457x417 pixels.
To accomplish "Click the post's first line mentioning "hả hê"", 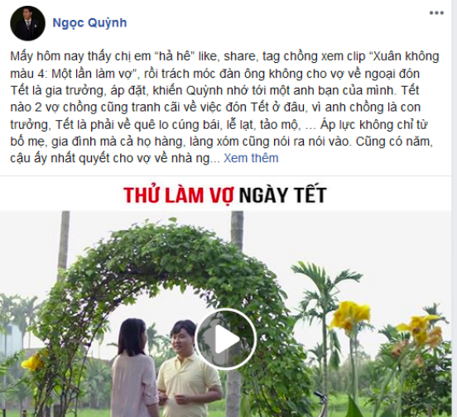I will (x=224, y=56).
